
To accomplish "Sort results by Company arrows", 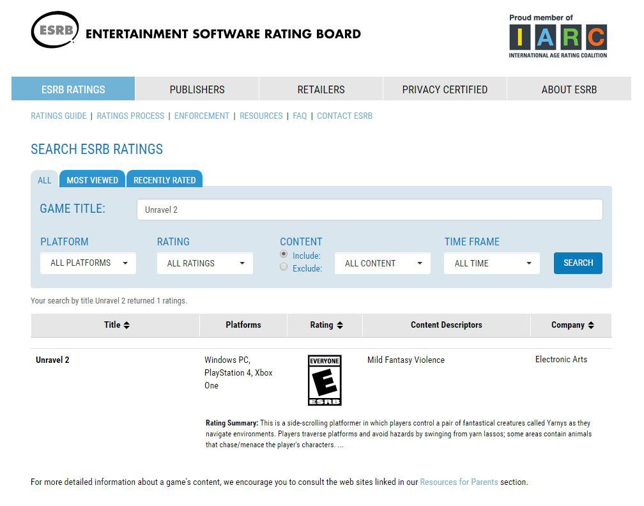I will 591,325.
